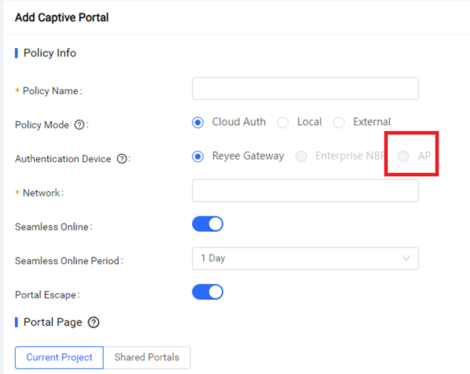The height and width of the screenshot is (374, 470).
Task: Select the Cloud Auth policy mode
Action: 198,123
